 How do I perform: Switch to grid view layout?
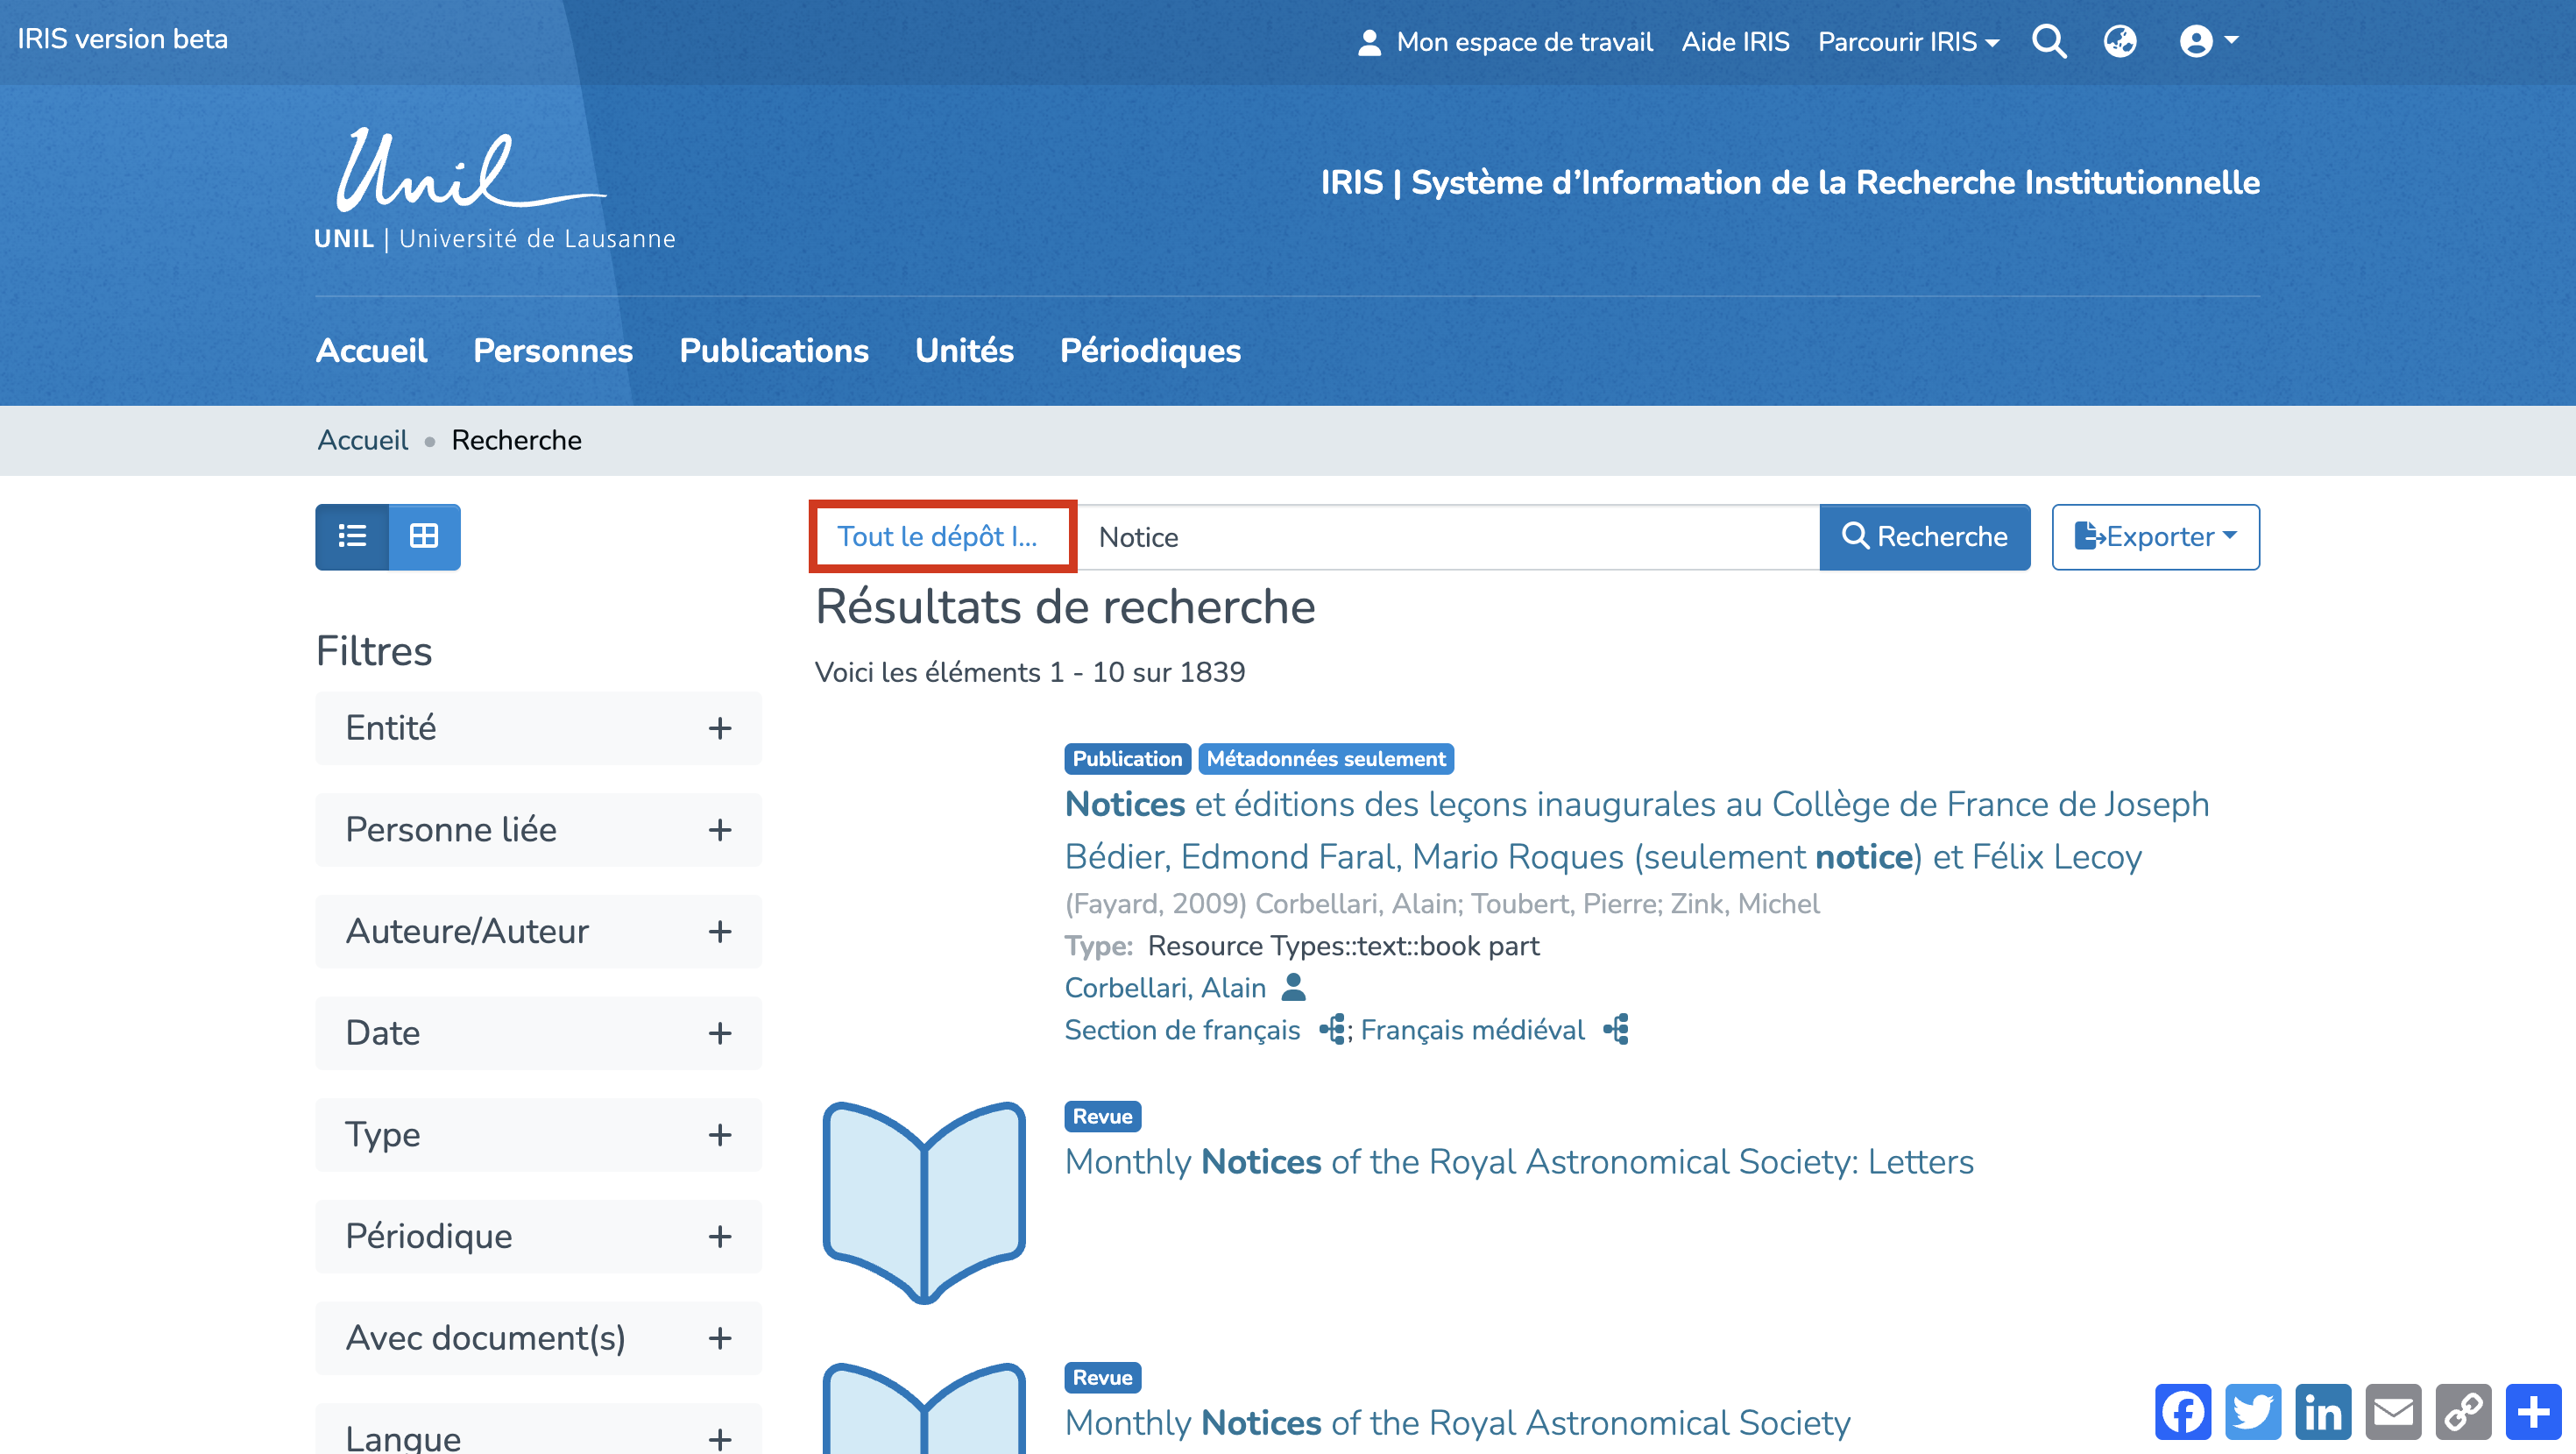(x=424, y=537)
